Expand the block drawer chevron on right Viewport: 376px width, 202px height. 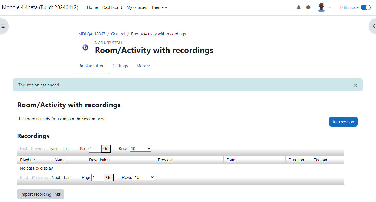(x=373, y=26)
